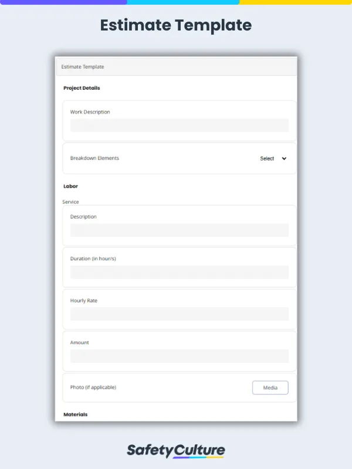This screenshot has height=469, width=352.
Task: Click the chevron arrow beside Select
Action: tap(285, 158)
